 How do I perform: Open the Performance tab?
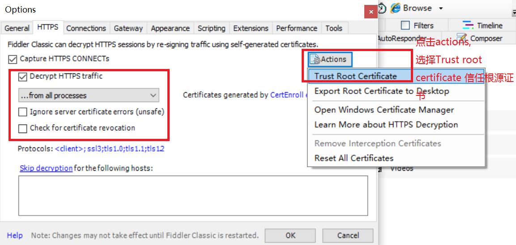pos(297,28)
